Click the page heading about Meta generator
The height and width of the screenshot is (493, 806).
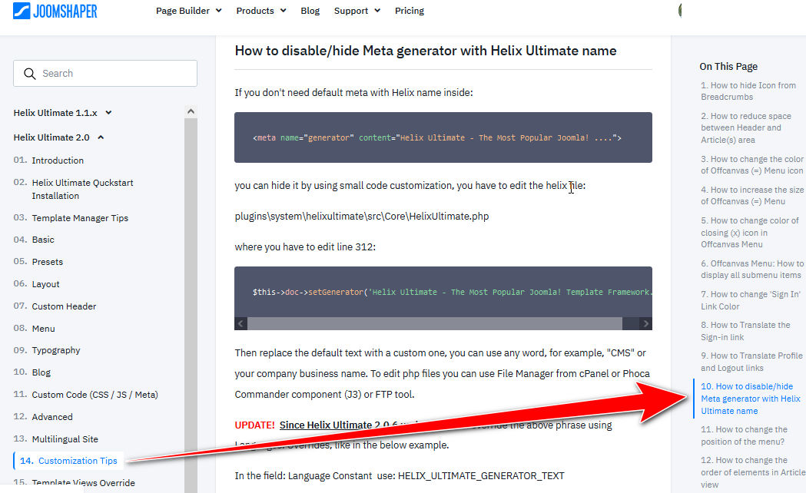coord(426,51)
